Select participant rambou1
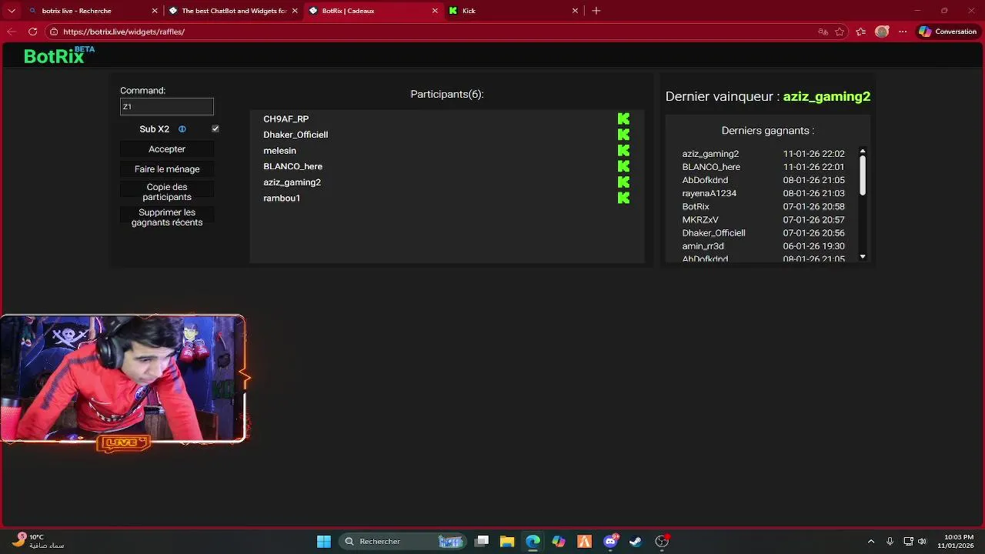985x554 pixels. 282,199
